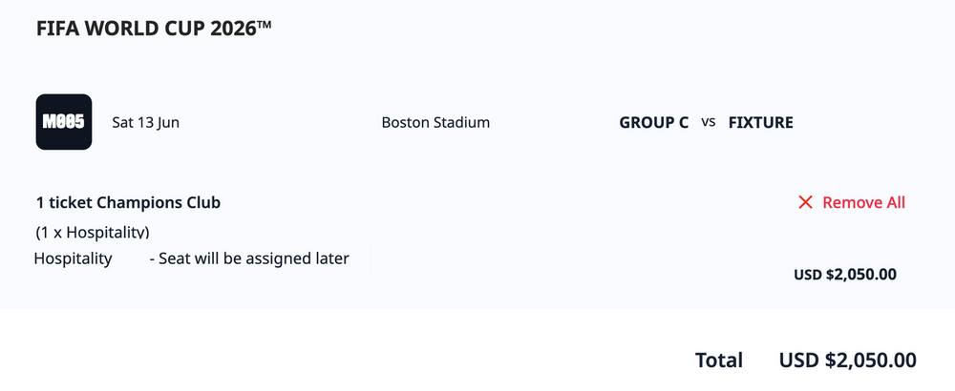Click the Seat will be assigned later box

[251, 258]
